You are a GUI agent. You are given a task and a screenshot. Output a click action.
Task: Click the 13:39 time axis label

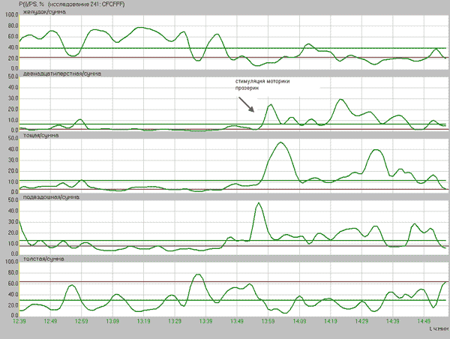point(205,321)
